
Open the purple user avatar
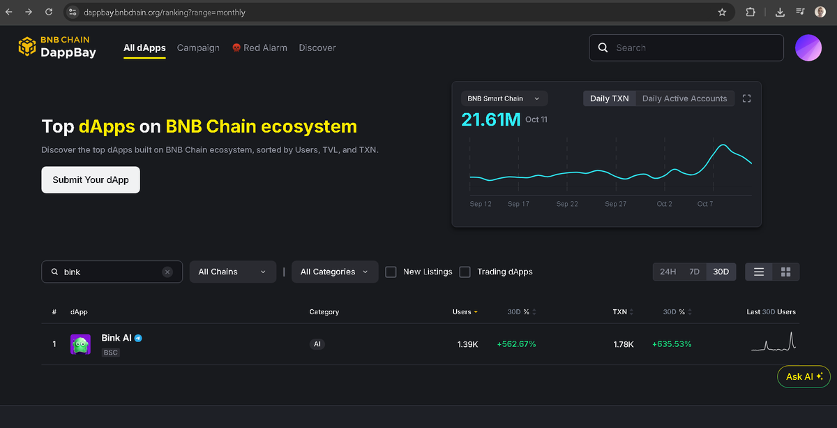click(808, 47)
